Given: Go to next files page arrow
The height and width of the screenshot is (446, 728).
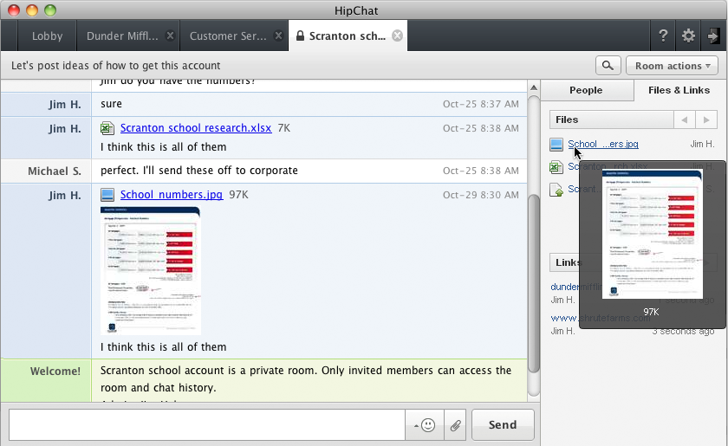Looking at the screenshot, I should point(706,120).
